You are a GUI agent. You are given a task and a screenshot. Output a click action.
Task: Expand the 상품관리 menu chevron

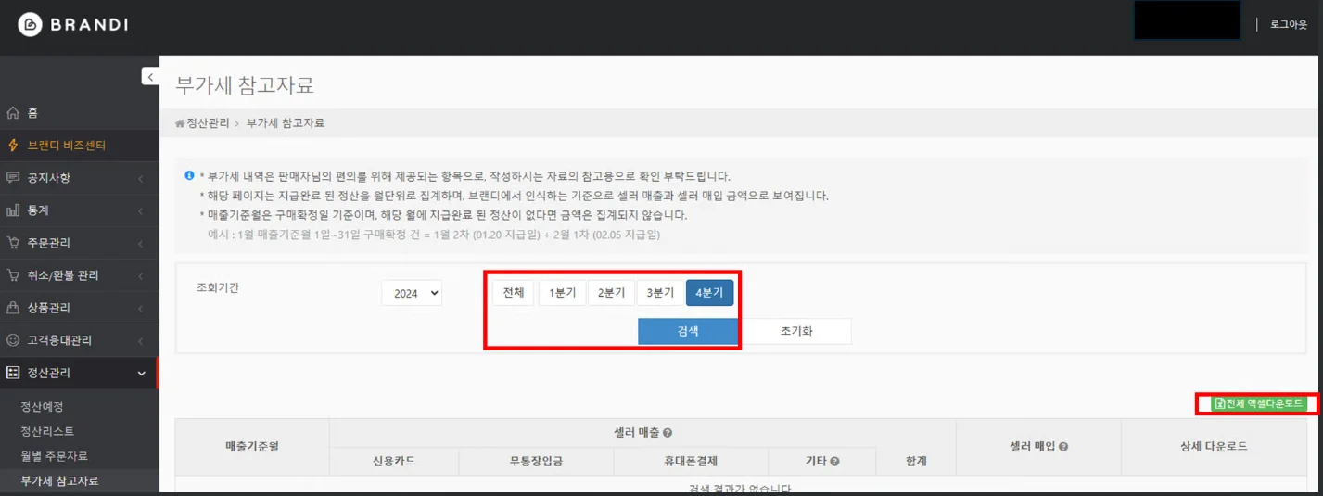click(x=140, y=308)
